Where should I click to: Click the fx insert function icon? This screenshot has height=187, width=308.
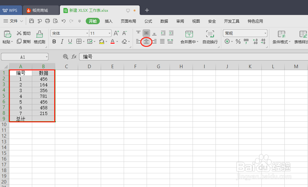click(74, 57)
